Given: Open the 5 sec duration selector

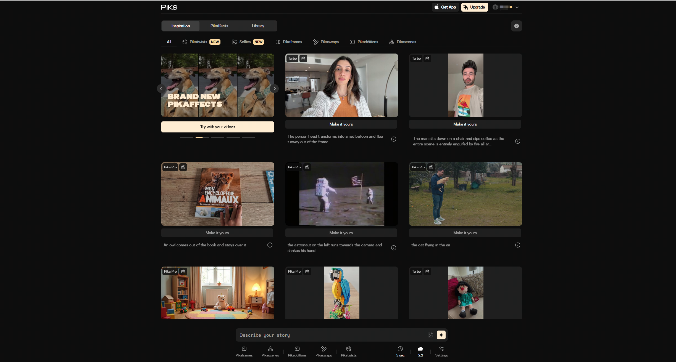Looking at the screenshot, I should (400, 351).
